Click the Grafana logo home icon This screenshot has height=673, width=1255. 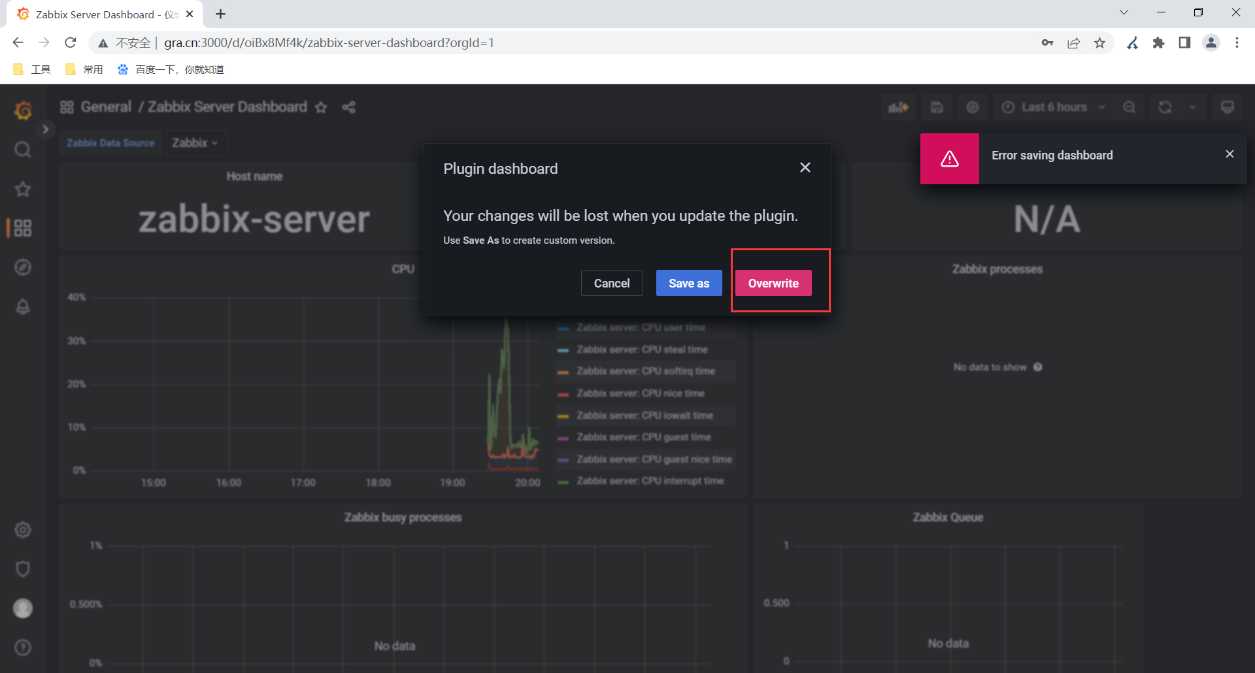click(x=23, y=110)
